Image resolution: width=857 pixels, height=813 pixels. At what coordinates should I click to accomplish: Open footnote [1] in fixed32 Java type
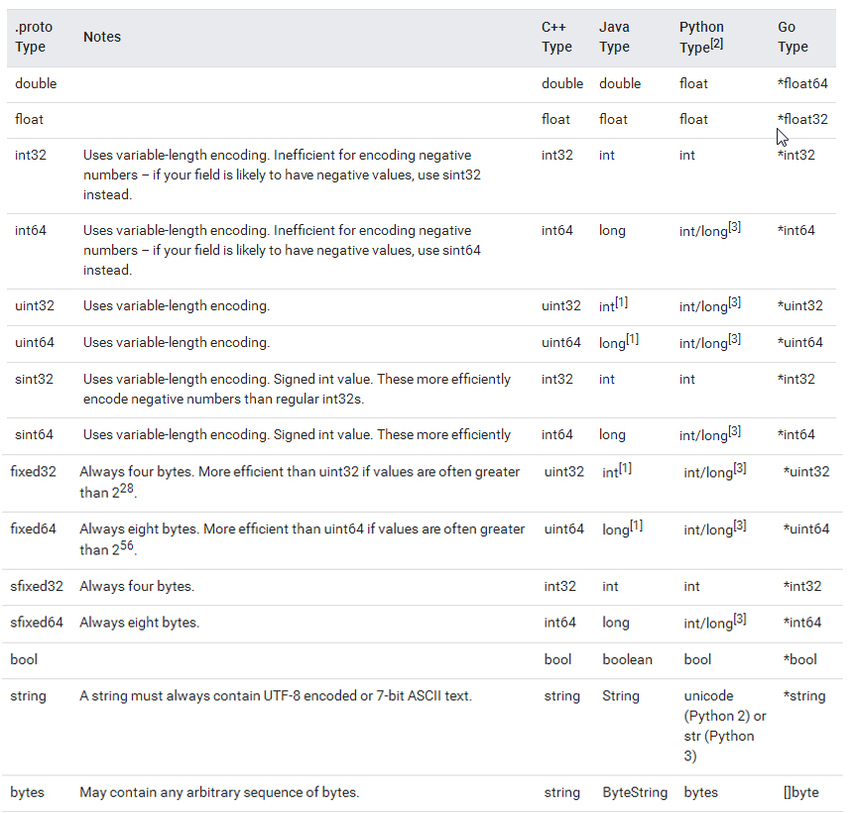click(x=625, y=468)
